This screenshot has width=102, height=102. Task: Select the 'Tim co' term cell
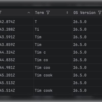tap(53, 60)
